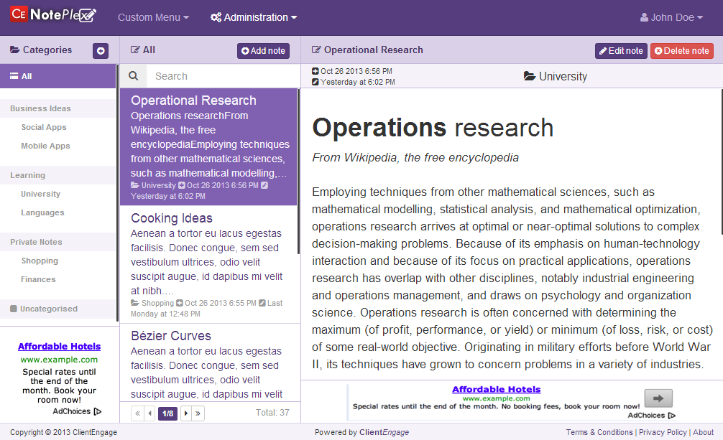Open the Privacy Policy link
Viewport: 723px width, 440px height.
(663, 432)
